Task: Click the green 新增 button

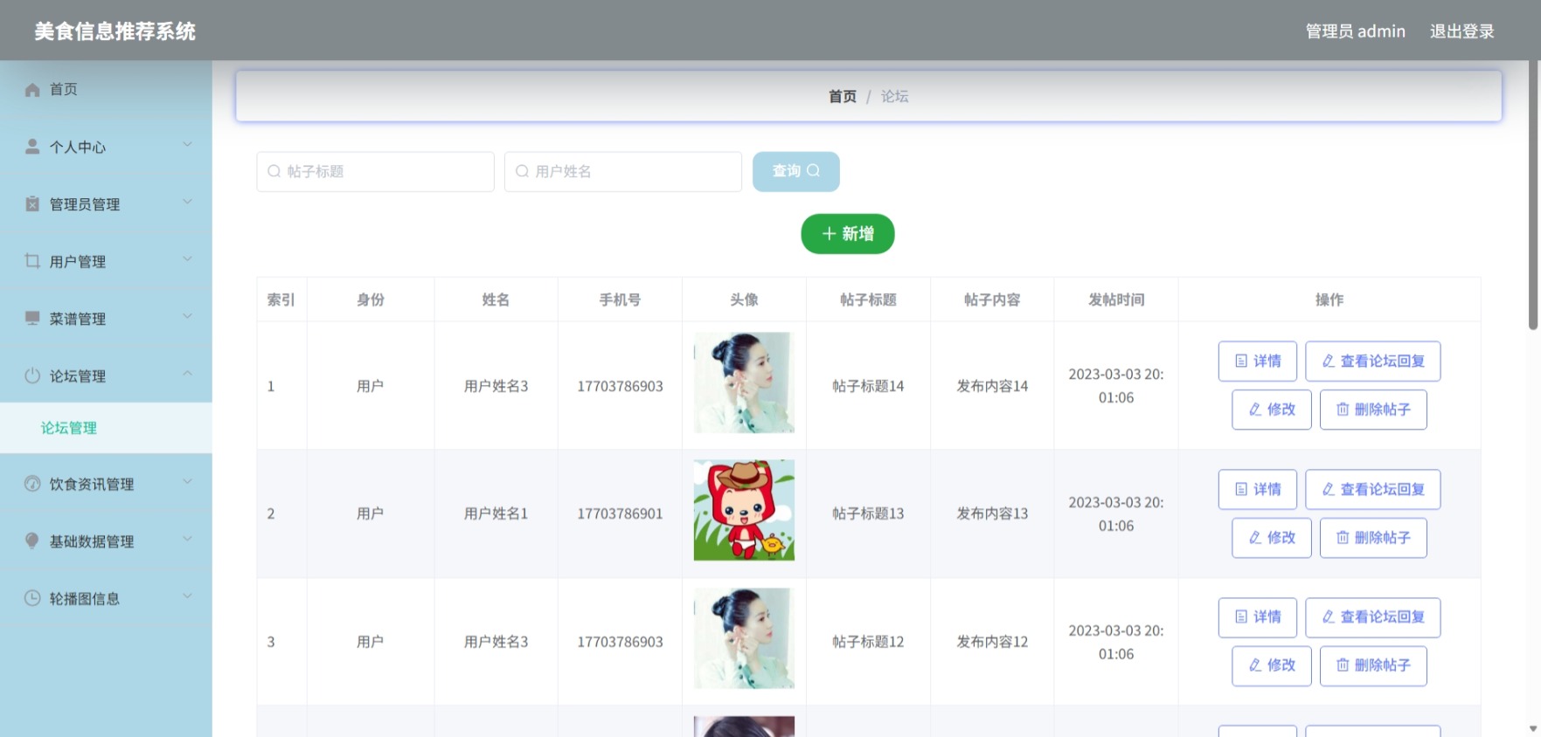Action: 848,234
